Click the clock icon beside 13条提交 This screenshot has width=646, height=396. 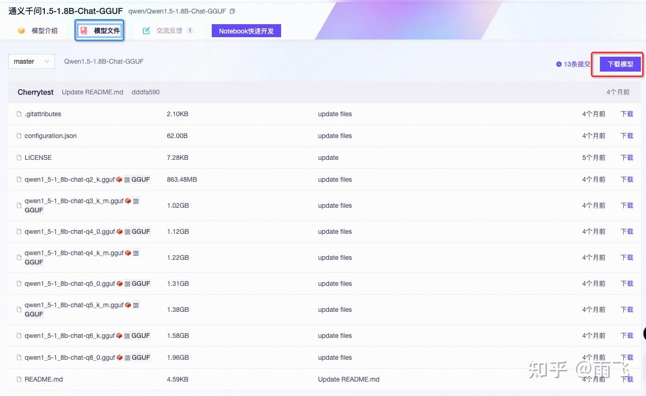[559, 64]
